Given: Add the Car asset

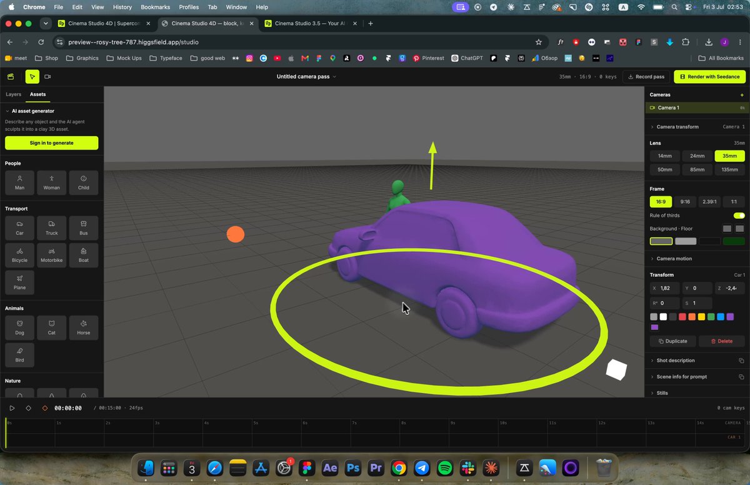Looking at the screenshot, I should point(20,228).
